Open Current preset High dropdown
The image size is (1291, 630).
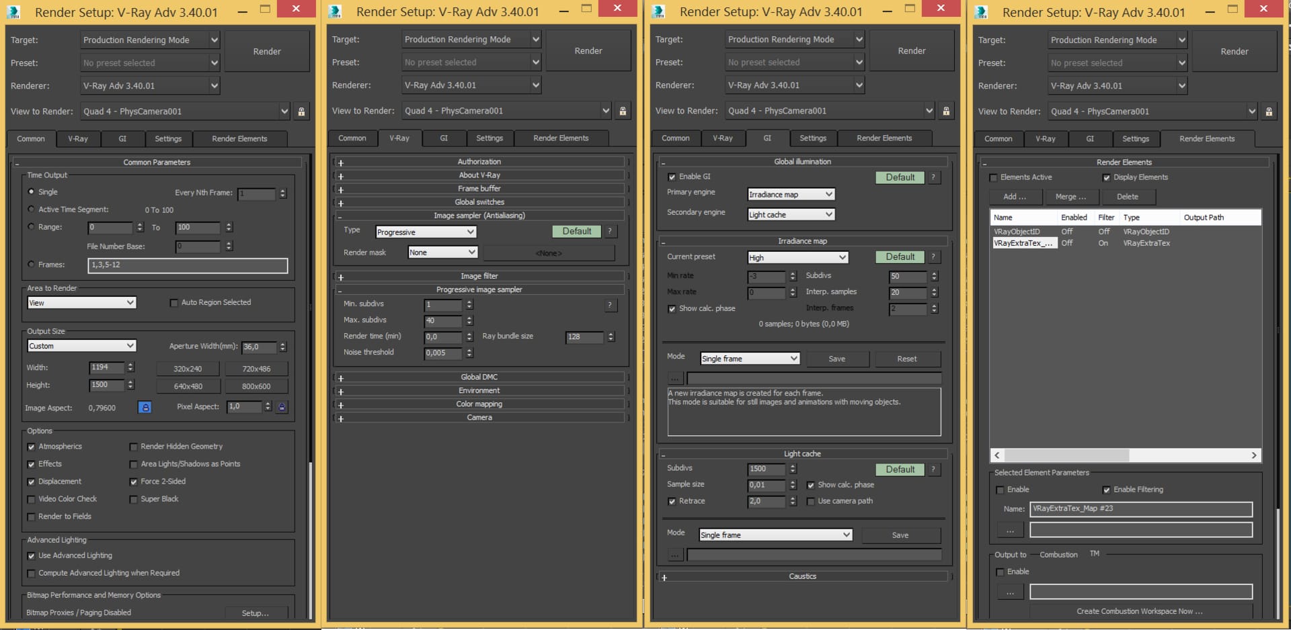(798, 257)
